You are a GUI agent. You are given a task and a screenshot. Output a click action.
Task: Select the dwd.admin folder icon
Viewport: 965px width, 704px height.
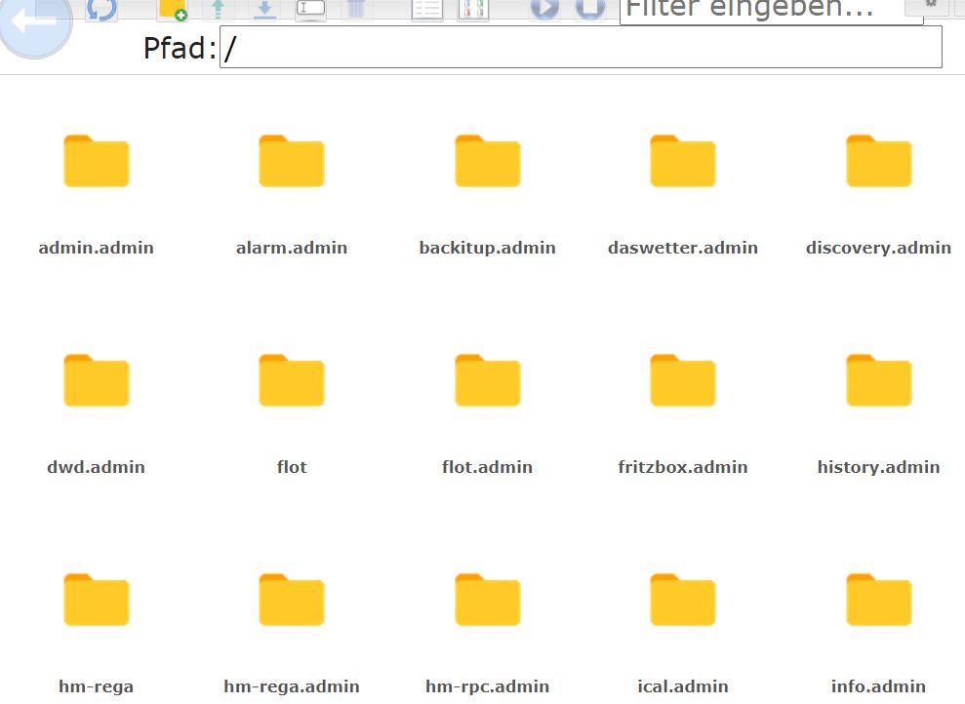[x=96, y=380]
